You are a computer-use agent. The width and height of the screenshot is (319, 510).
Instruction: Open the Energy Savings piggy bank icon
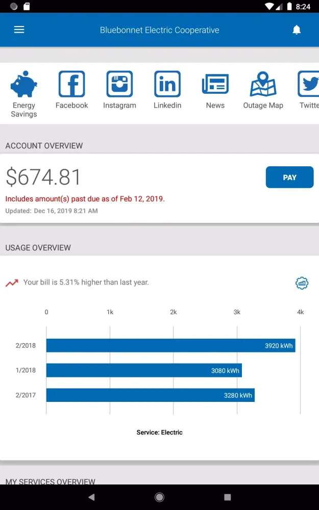tap(24, 85)
